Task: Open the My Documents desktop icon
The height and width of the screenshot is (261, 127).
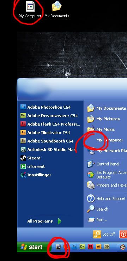Action: pos(57,9)
